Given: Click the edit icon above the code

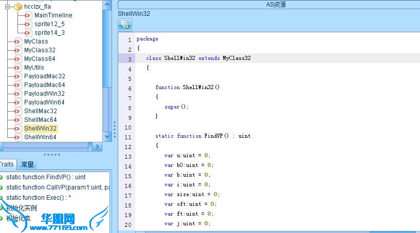Looking at the screenshot, I should coord(125,25).
